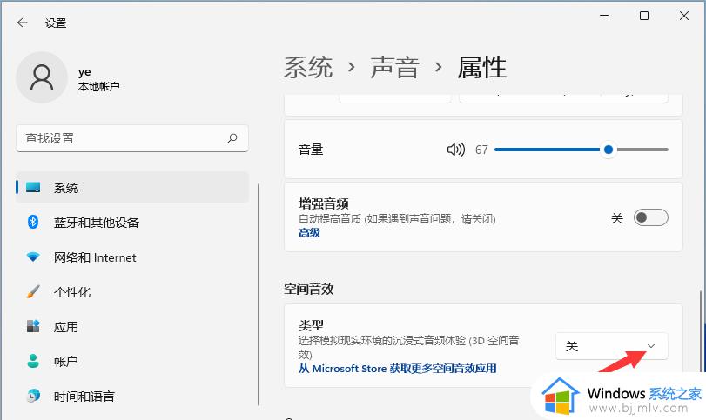Click the search magnifier icon
The width and height of the screenshot is (706, 420).
[x=232, y=138]
